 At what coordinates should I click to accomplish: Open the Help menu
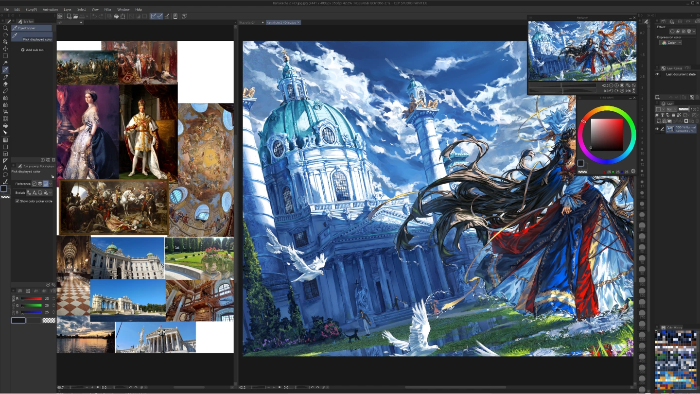(x=139, y=9)
